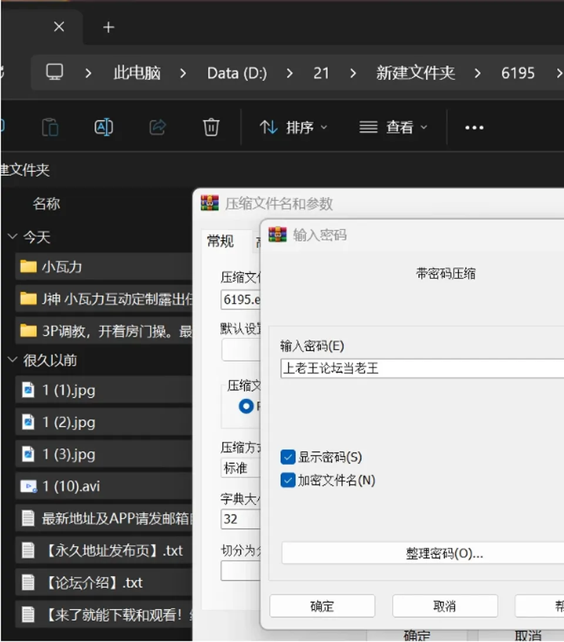Collapse the 很久以前 group
This screenshot has height=642, width=564.
[13, 359]
